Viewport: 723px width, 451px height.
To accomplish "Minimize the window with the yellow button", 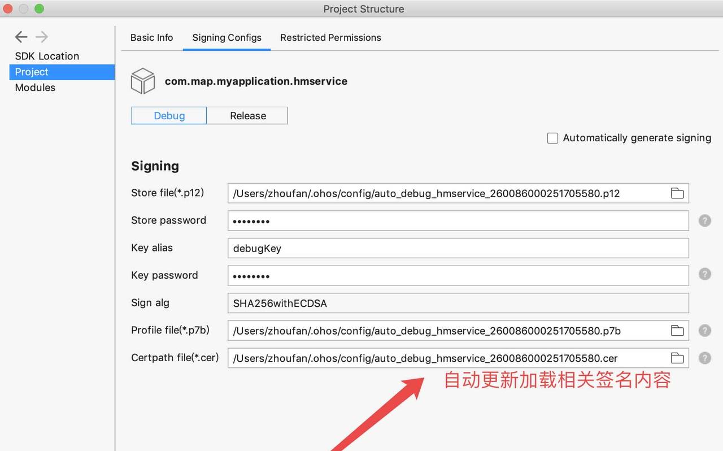I will (24, 9).
